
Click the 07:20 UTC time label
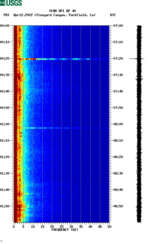click(x=118, y=59)
